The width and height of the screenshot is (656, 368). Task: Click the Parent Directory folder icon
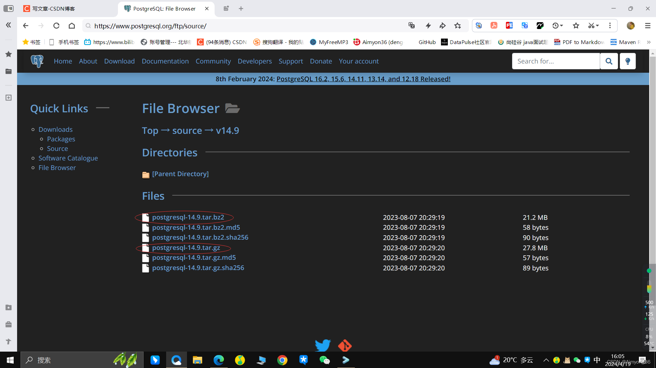[x=146, y=175]
